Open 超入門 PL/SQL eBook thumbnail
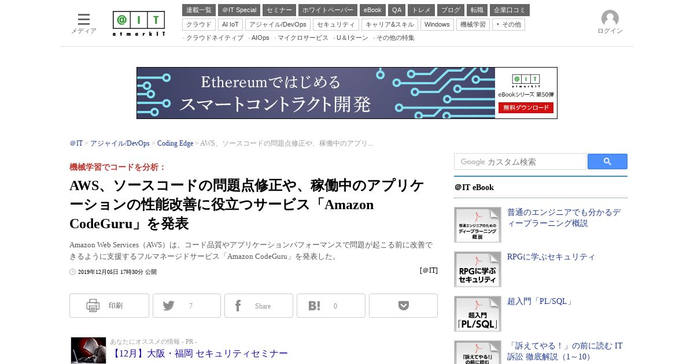Image resolution: width=694 pixels, height=364 pixels. [478, 314]
